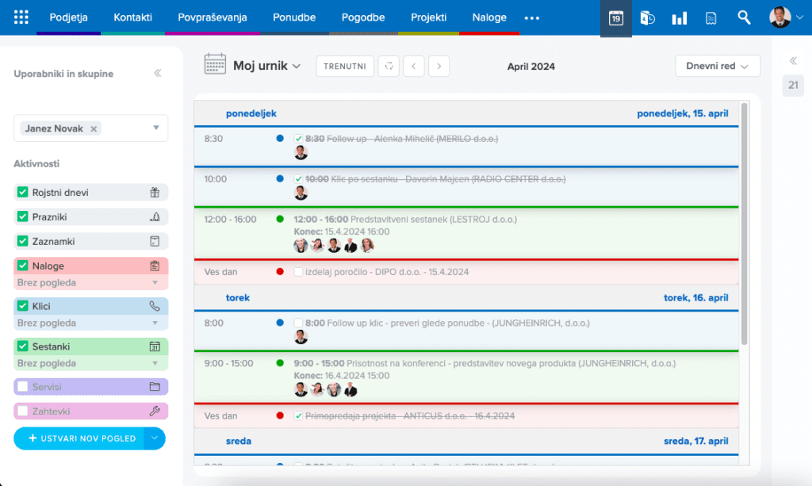Click the calendar vertical scrollbar
812x486 pixels.
744,222
